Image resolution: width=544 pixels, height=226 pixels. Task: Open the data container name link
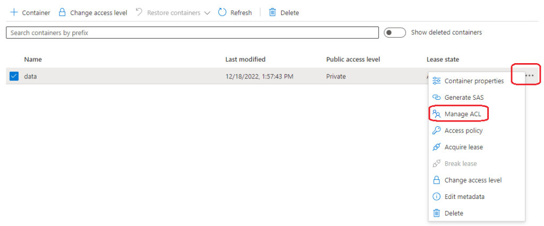tap(31, 76)
